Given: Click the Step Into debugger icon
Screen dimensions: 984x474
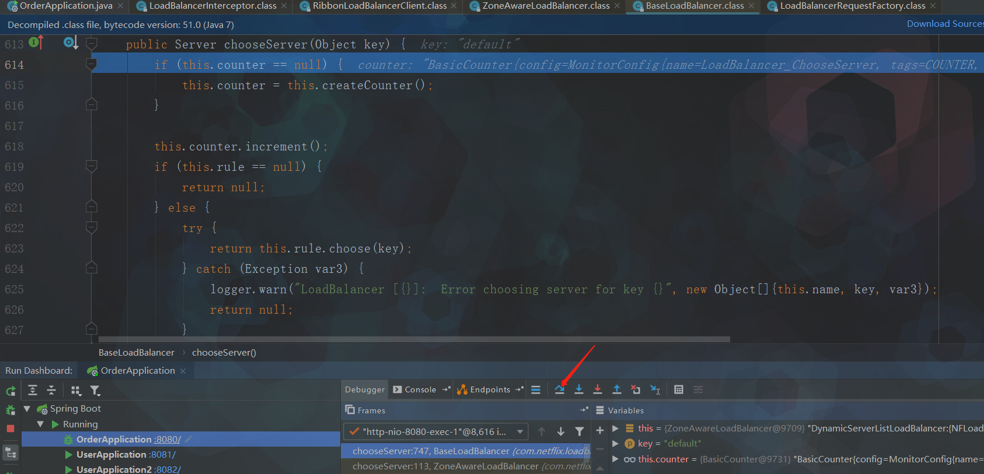Looking at the screenshot, I should click(x=579, y=389).
